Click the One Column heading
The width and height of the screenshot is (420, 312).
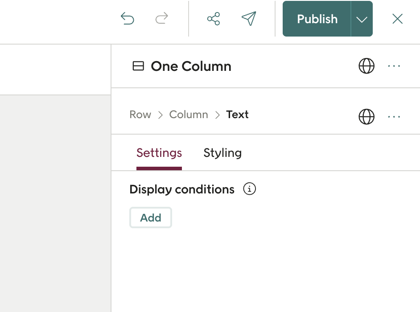(191, 66)
